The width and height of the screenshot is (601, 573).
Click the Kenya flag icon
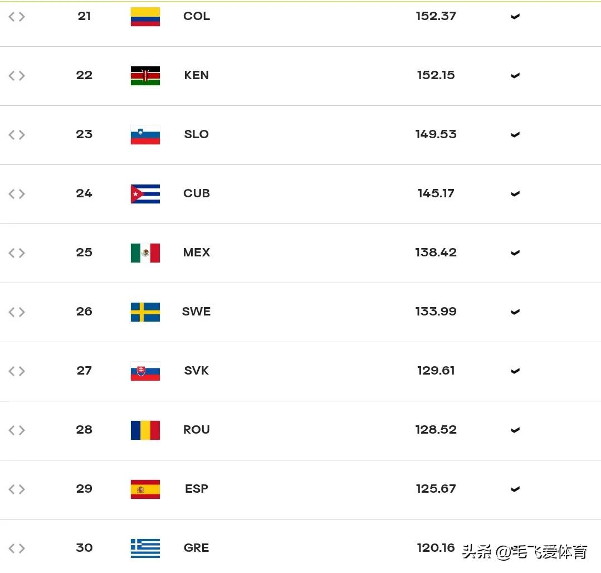(145, 76)
